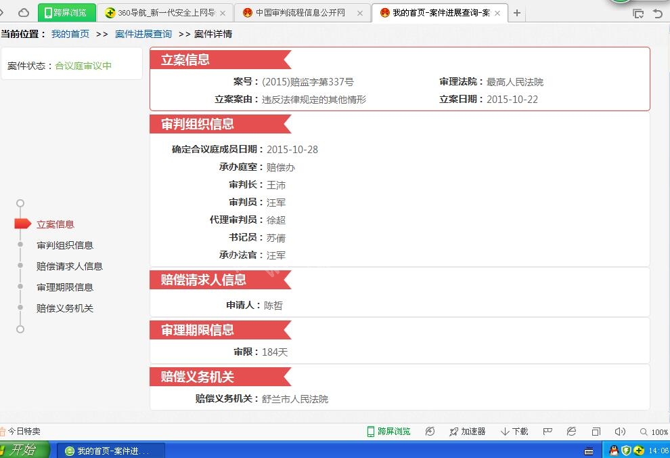This screenshot has width=670, height=458.
Task: Click the bottom circle of the side timeline
Action: 20,329
